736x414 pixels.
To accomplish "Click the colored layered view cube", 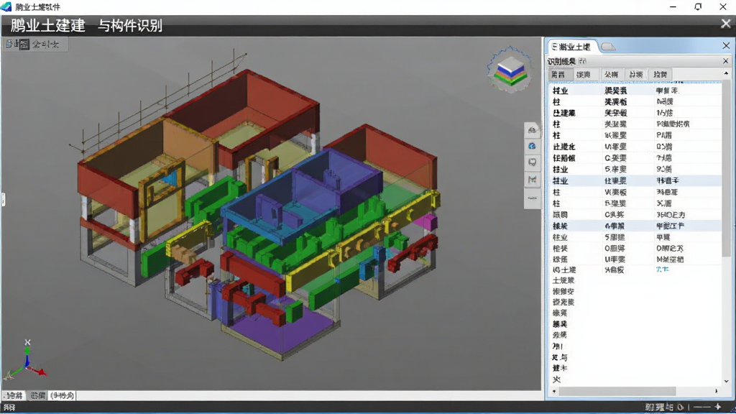I will (510, 70).
